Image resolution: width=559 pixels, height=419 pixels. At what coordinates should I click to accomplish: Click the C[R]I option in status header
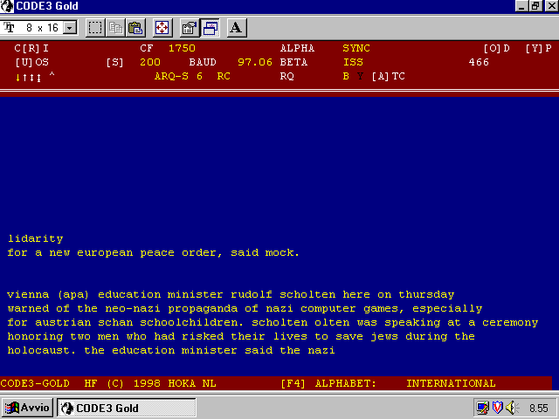click(31, 49)
